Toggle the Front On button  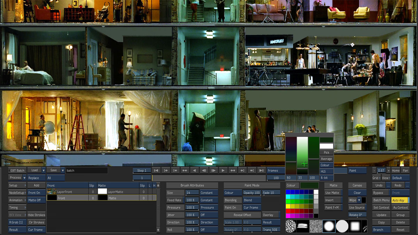[36, 193]
